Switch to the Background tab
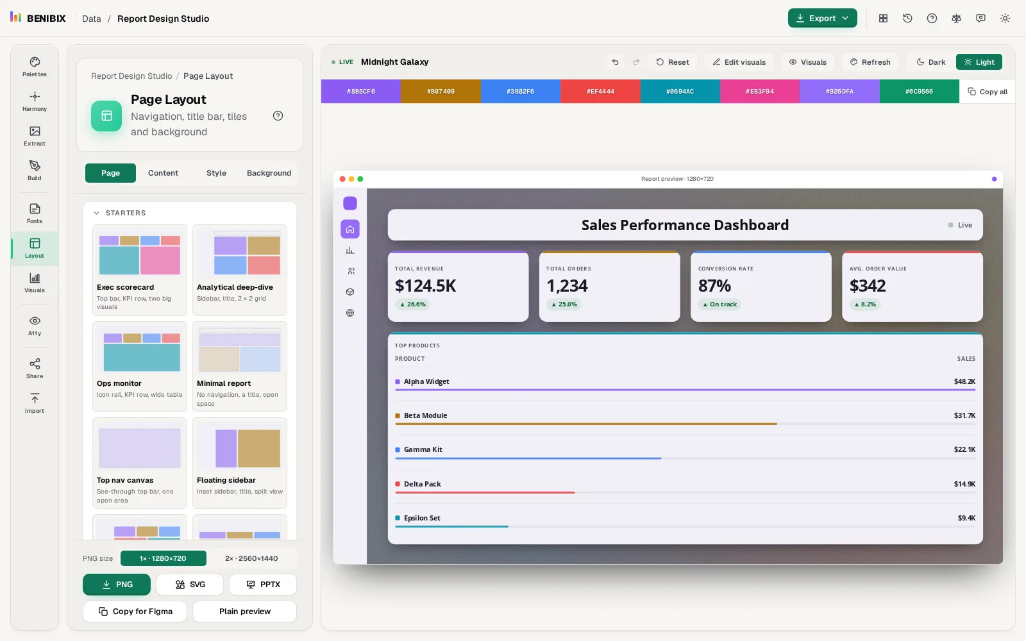This screenshot has height=641, width=1026. click(269, 173)
